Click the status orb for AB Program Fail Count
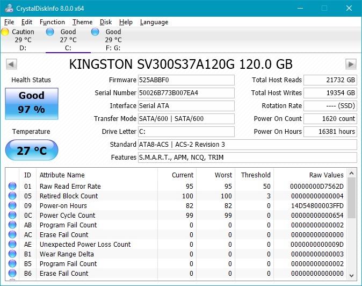 pos(12,225)
